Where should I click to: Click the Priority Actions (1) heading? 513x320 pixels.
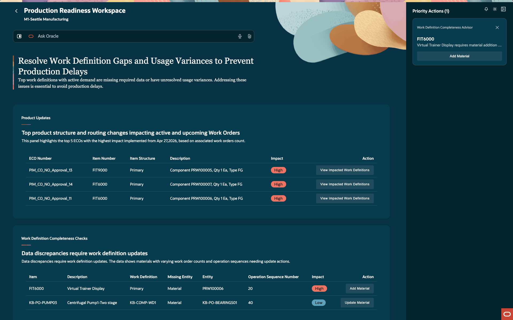pos(431,11)
